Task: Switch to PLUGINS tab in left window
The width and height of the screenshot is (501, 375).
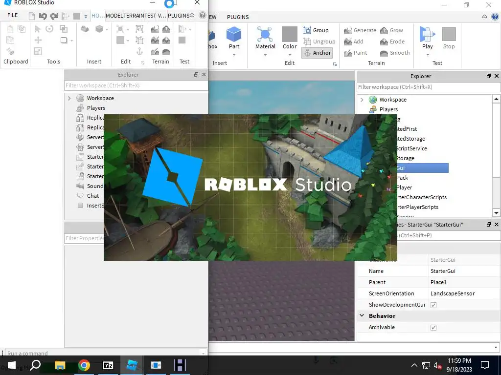Action: click(x=179, y=15)
